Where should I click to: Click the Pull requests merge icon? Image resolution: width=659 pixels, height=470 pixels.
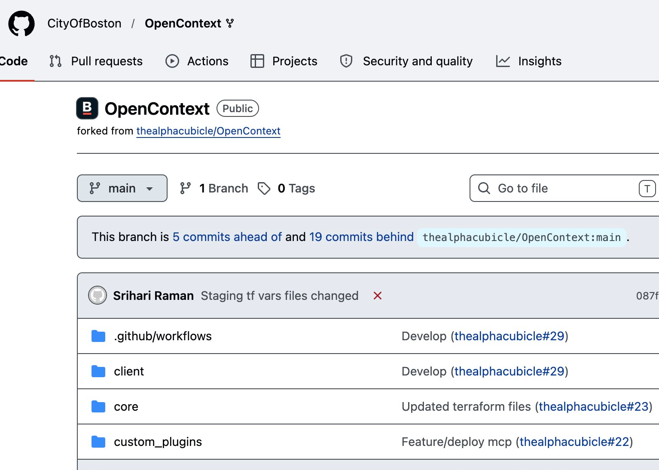(55, 61)
